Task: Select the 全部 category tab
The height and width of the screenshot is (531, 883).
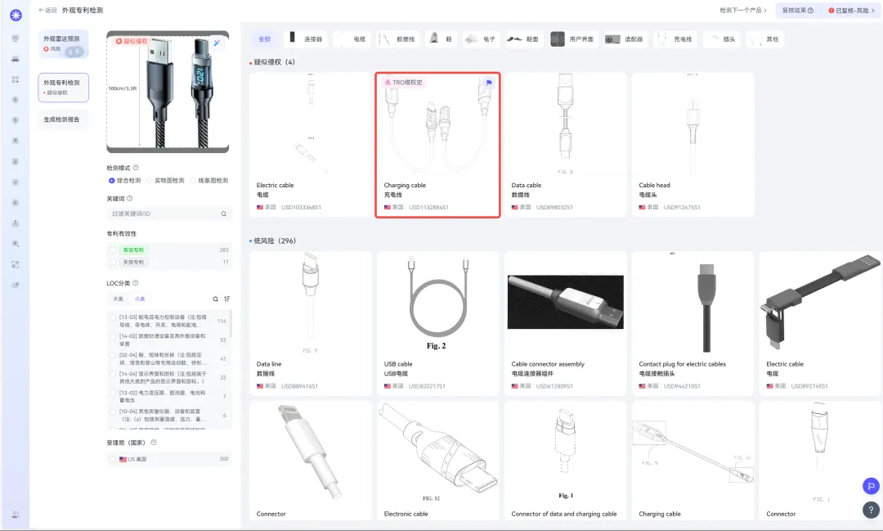Action: coord(264,39)
